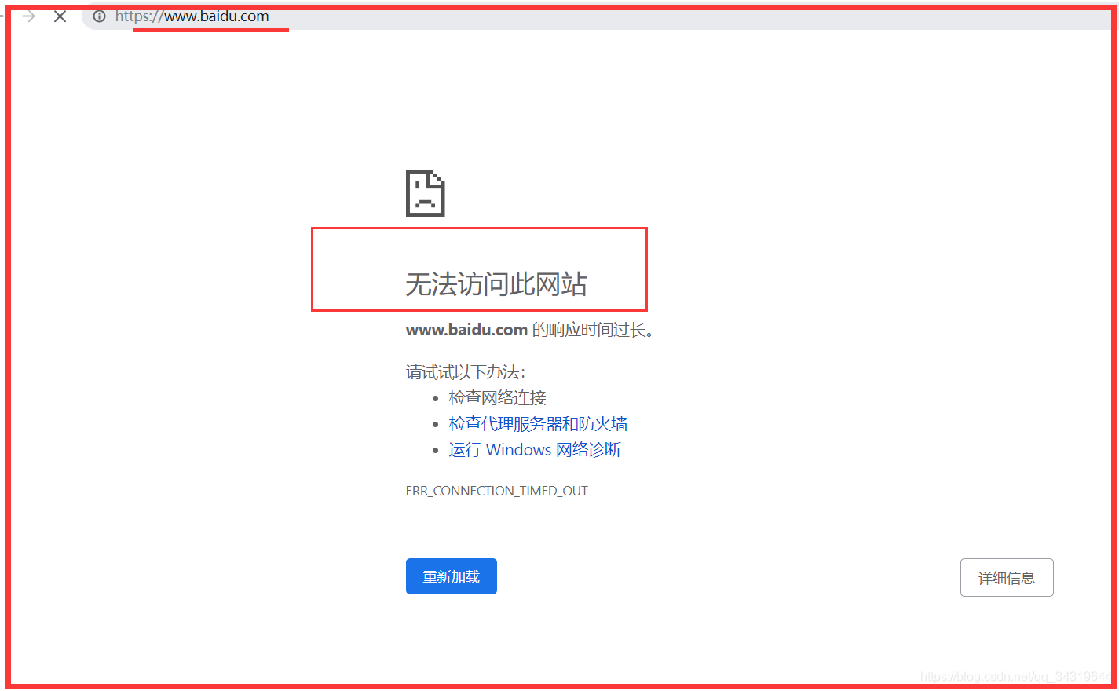This screenshot has width=1119, height=691.
Task: Select the 检查网络连接 list item
Action: [498, 398]
